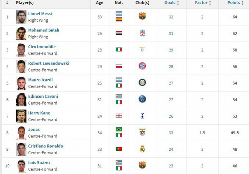This screenshot has height=174, width=249.
Task: Click the 32 goals link for Messi
Action: [x=171, y=17]
